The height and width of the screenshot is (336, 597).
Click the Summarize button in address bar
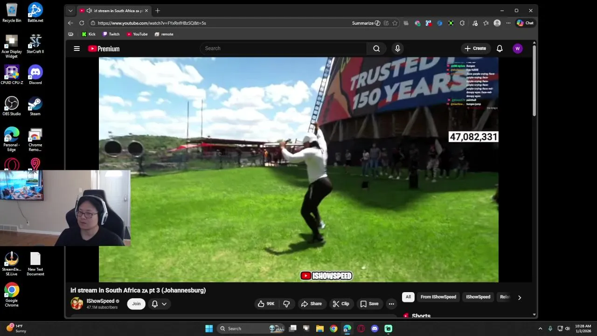(366, 23)
